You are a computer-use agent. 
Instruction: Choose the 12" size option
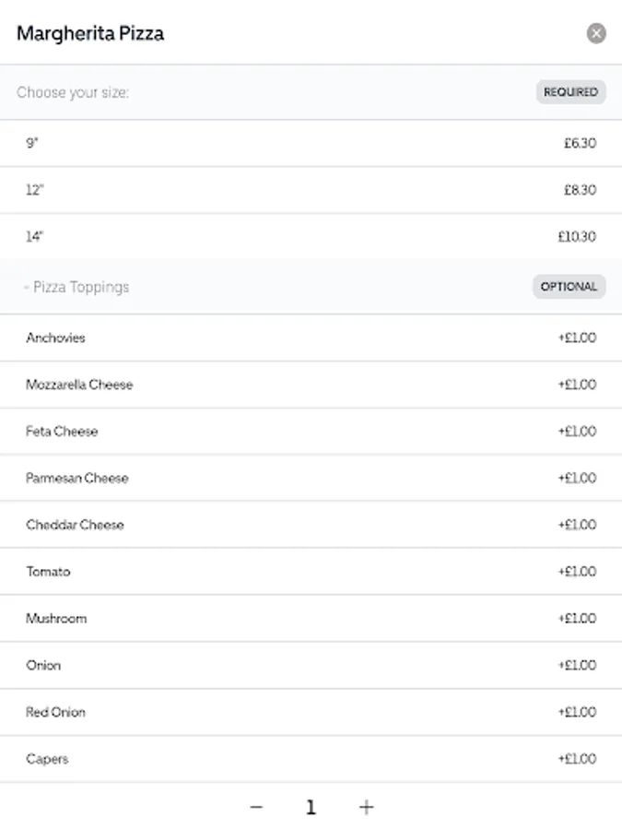pyautogui.click(x=311, y=190)
